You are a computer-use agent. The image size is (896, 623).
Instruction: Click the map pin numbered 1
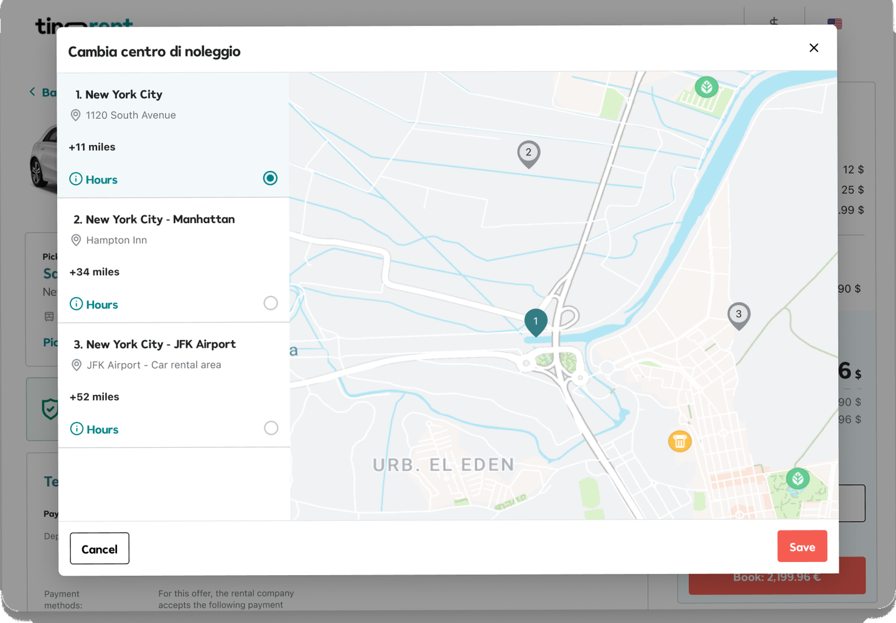pyautogui.click(x=536, y=322)
